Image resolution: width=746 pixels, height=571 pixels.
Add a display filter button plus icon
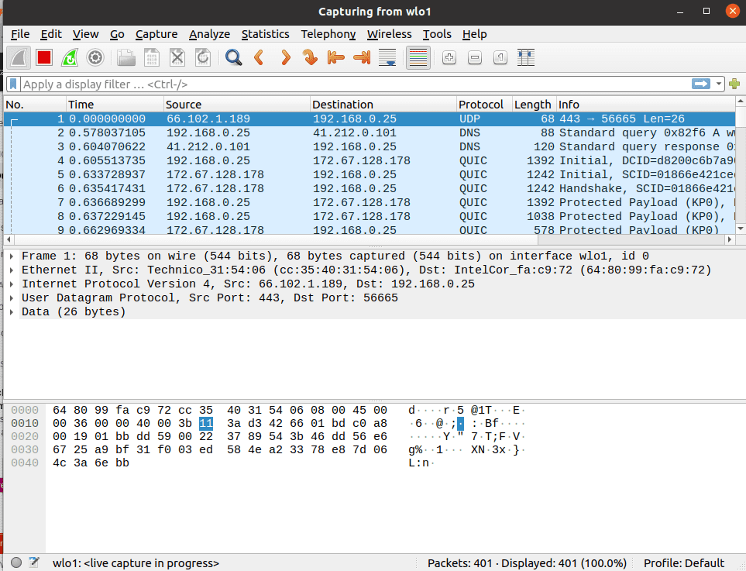[734, 84]
